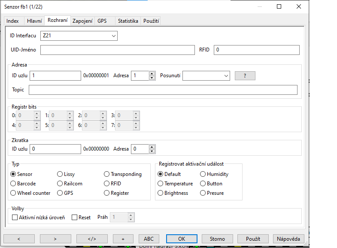Select the Rozhraní tab
The image size is (337, 248).
click(58, 20)
